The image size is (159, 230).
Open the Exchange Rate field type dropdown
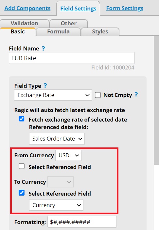[x=53, y=95]
